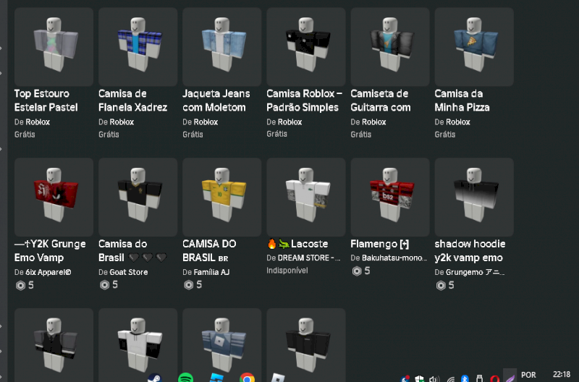The image size is (579, 382).
Task: Click Camisa Roblox – Padrão Simples title
Action: 304,101
